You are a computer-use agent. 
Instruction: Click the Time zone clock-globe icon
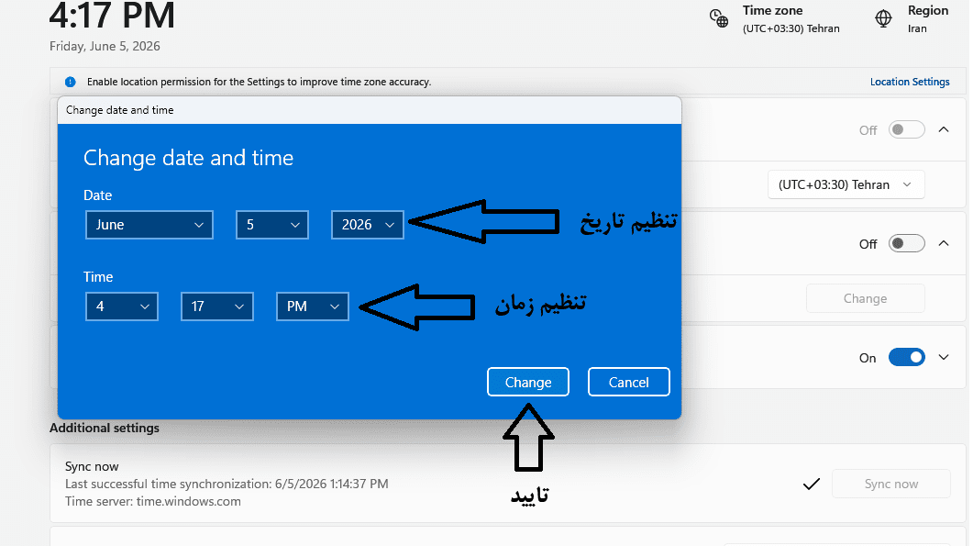coord(719,18)
